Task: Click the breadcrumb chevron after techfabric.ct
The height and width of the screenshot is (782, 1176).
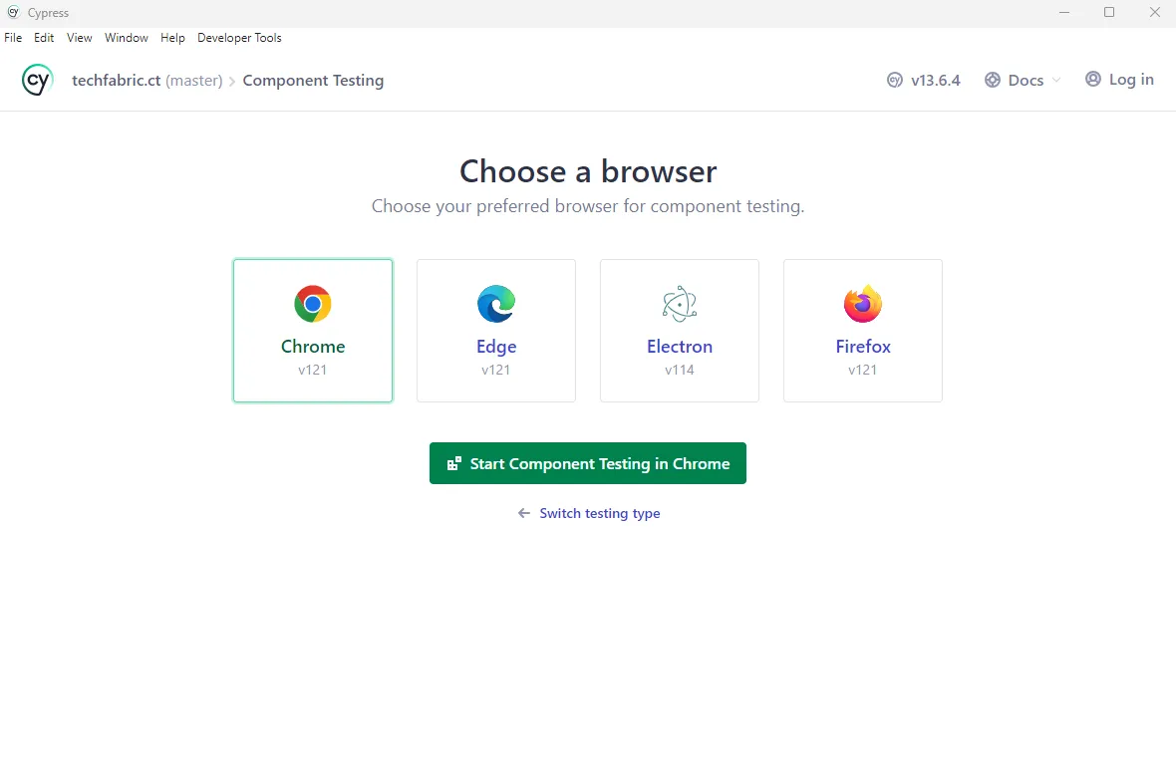Action: pyautogui.click(x=231, y=80)
